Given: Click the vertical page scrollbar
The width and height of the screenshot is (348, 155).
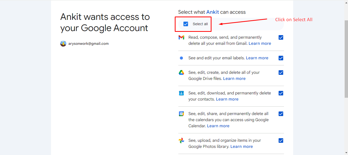Looking at the screenshot, I should click(x=346, y=59).
